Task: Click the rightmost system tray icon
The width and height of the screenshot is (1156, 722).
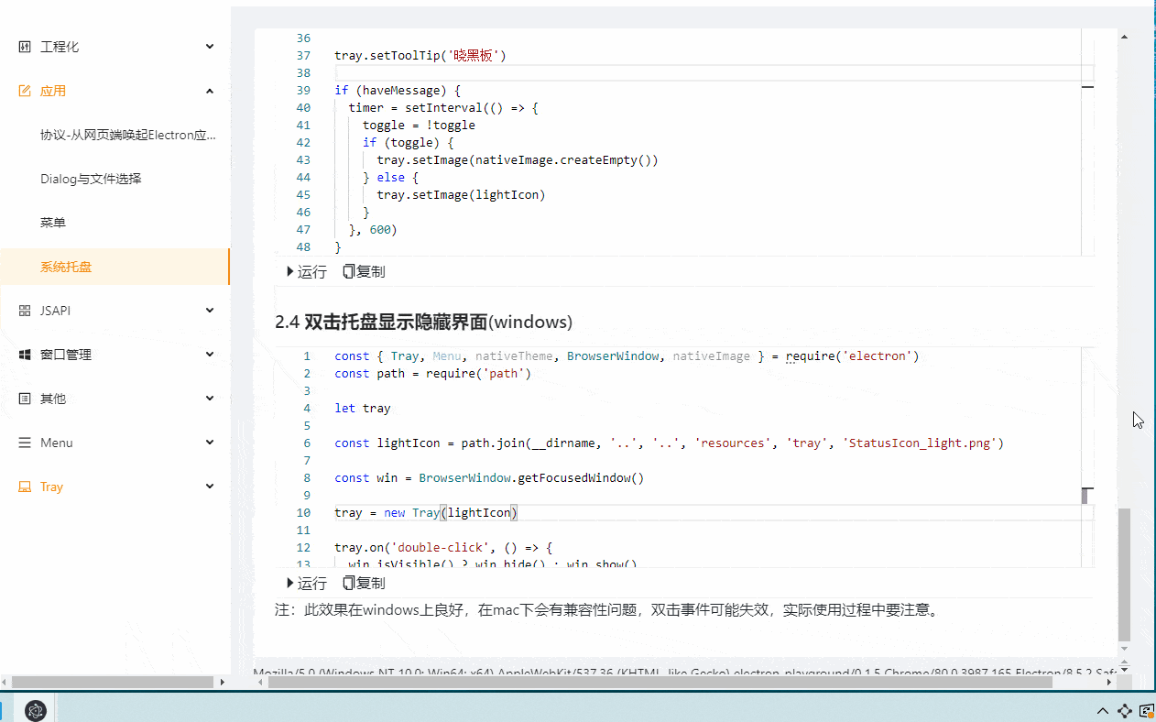Action: (x=1146, y=710)
